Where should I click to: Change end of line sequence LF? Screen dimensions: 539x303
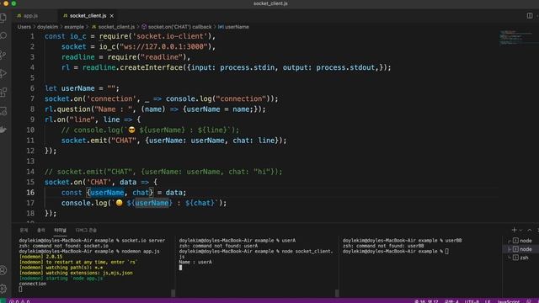(x=488, y=301)
